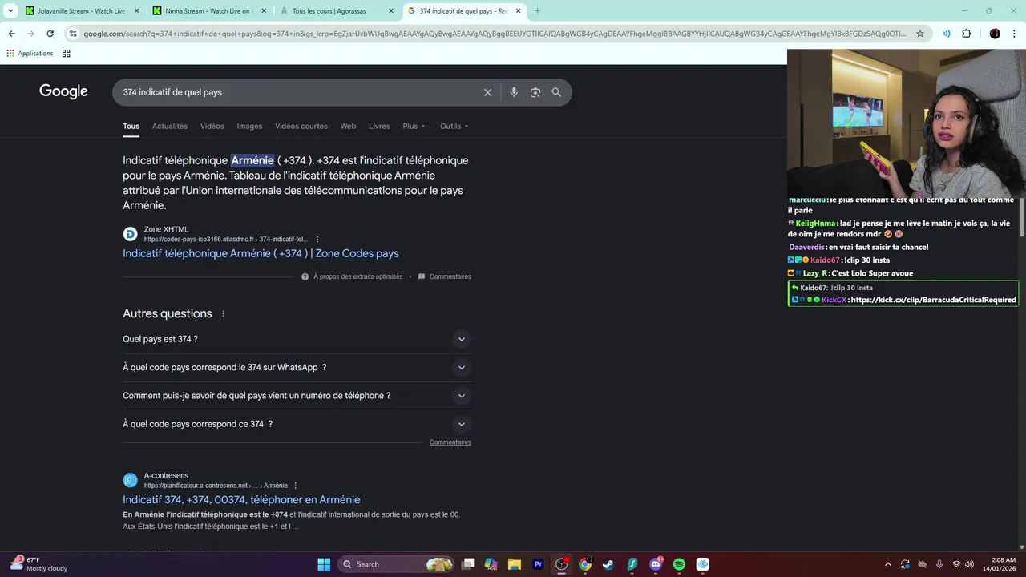Focus the Chrome address bar URL

coord(493,34)
